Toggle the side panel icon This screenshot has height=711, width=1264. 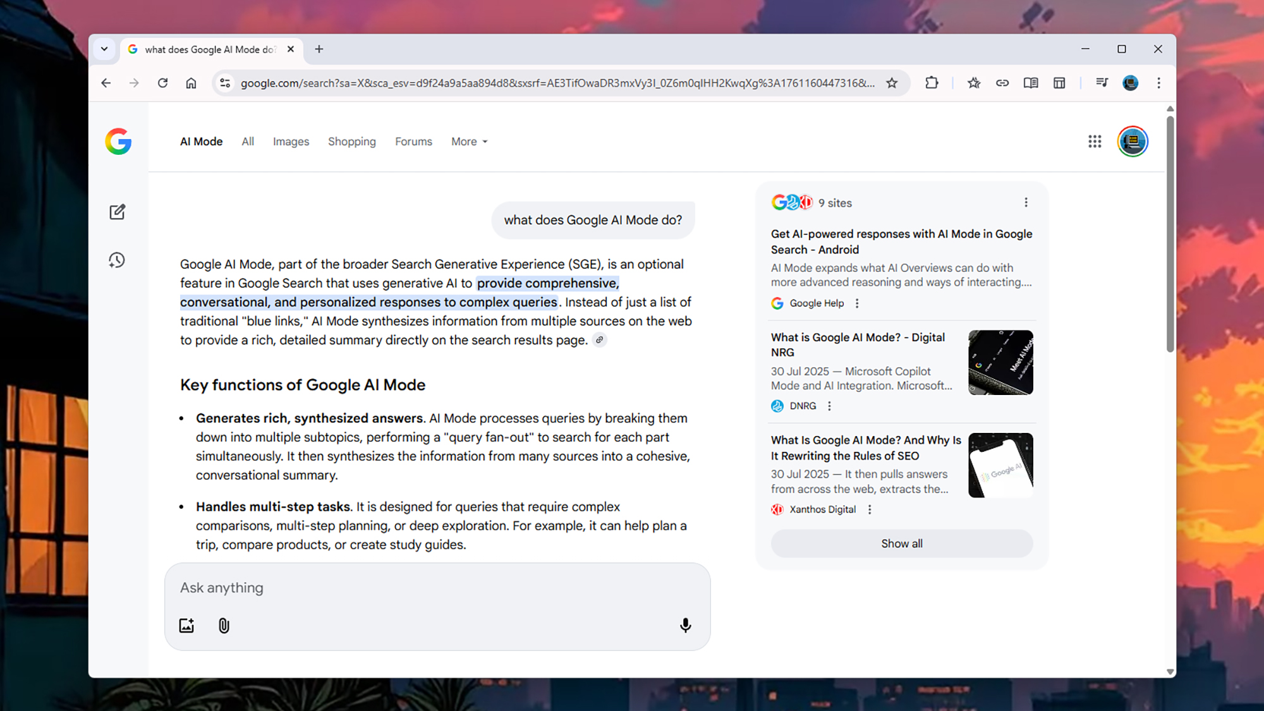coord(1059,83)
